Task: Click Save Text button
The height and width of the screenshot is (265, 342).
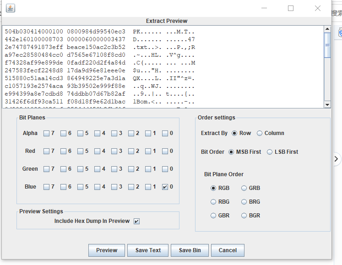Action: (x=148, y=250)
